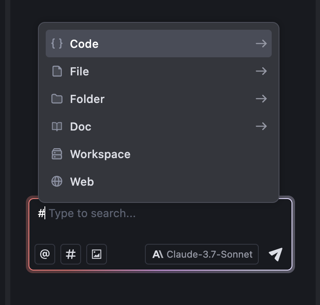Send the message with the paper plane
Image resolution: width=320 pixels, height=305 pixels.
point(276,254)
